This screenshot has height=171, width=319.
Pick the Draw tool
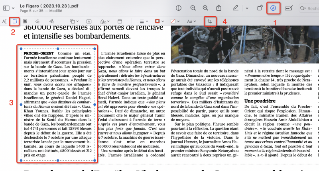pos(51,21)
